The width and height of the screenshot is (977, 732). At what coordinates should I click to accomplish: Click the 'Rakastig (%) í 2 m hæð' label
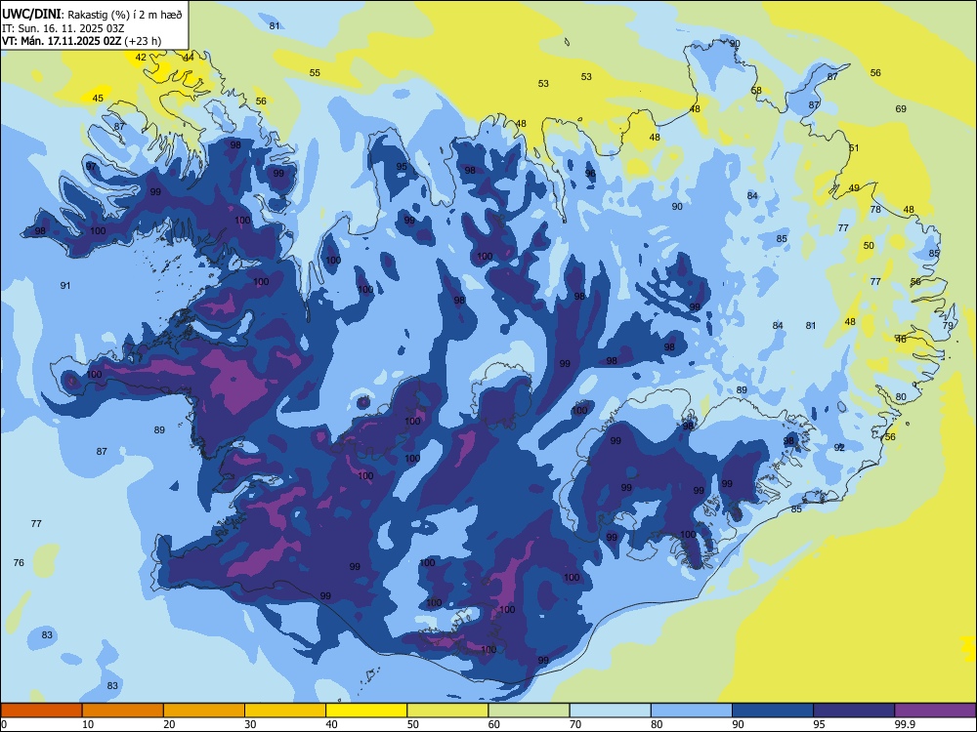click(x=125, y=15)
